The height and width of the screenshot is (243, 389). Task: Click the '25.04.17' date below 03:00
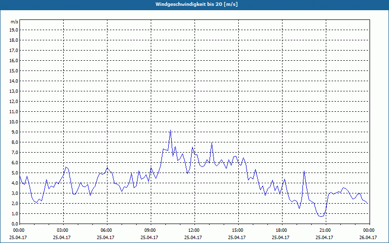pos(62,237)
